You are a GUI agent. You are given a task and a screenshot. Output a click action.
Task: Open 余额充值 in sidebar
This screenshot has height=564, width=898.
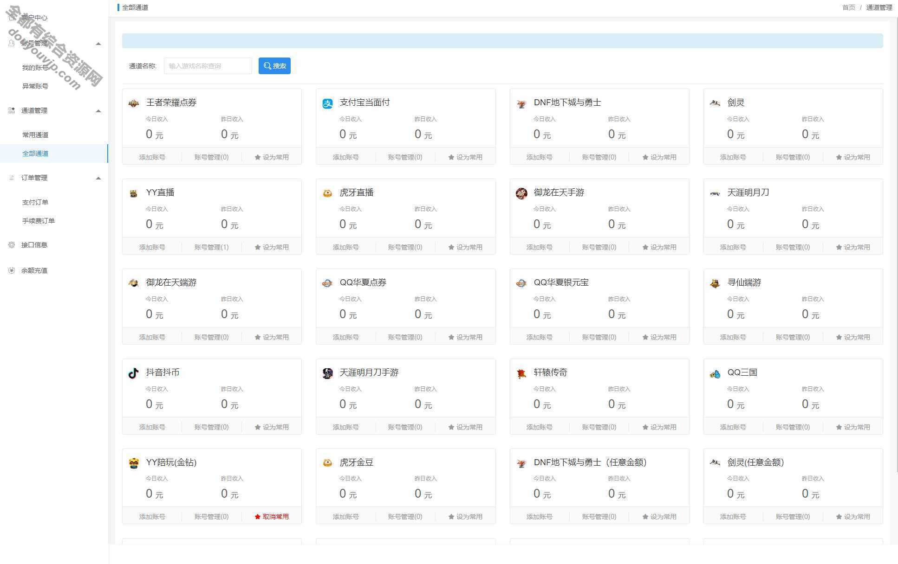(x=34, y=270)
